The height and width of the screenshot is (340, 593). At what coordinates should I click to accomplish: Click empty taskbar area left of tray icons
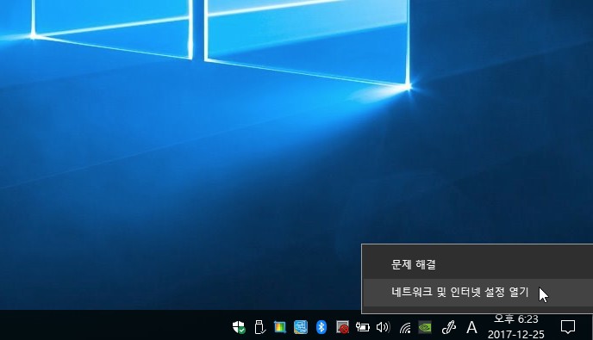(114, 325)
